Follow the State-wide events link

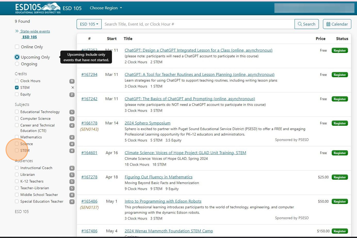(35, 31)
